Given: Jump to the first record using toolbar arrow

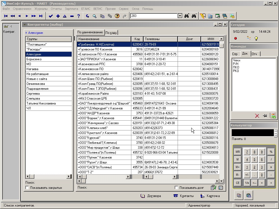Looking at the screenshot, I should coord(6,16).
